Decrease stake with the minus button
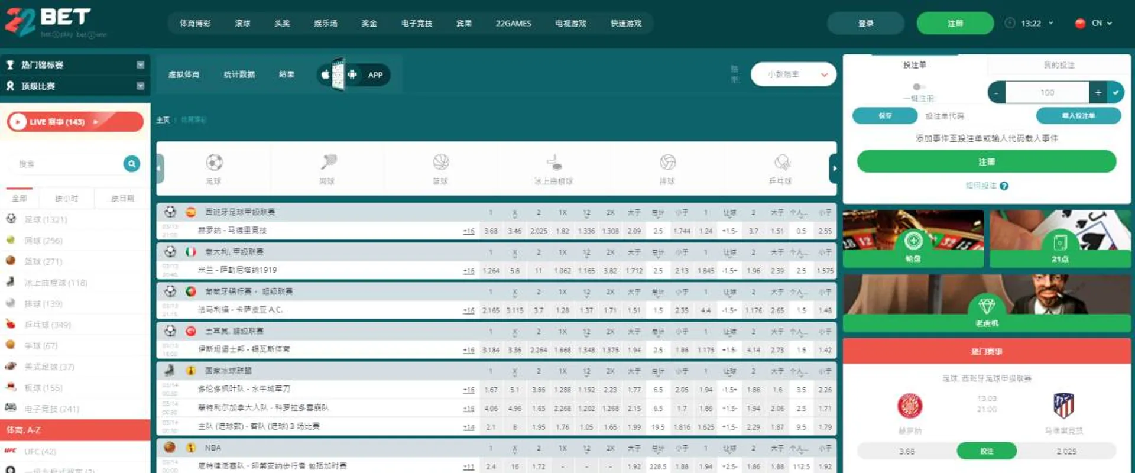1135x473 pixels. (x=996, y=92)
